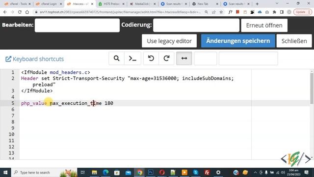This screenshot has width=314, height=177.
Task: Open the browser side panel icon
Action: click(x=282, y=12)
